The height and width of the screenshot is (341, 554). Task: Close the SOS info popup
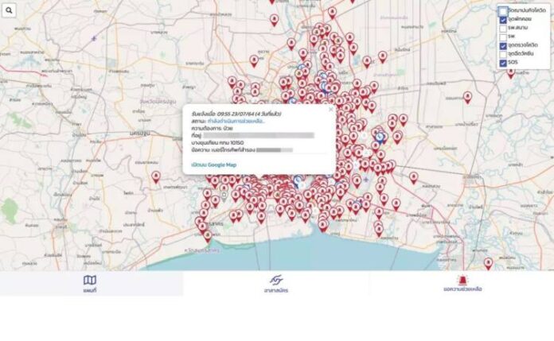click(x=330, y=110)
